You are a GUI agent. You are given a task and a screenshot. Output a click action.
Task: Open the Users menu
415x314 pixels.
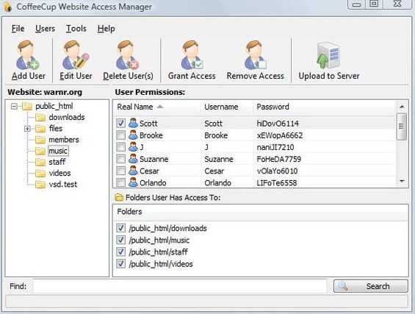tap(45, 29)
